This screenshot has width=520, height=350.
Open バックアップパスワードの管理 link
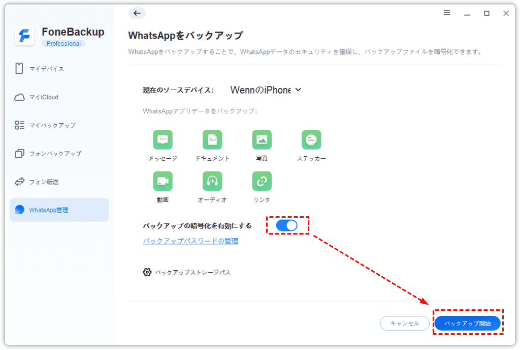(x=190, y=241)
